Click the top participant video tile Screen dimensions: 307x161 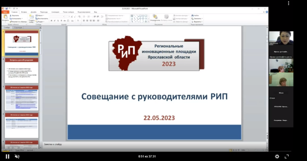281,38
